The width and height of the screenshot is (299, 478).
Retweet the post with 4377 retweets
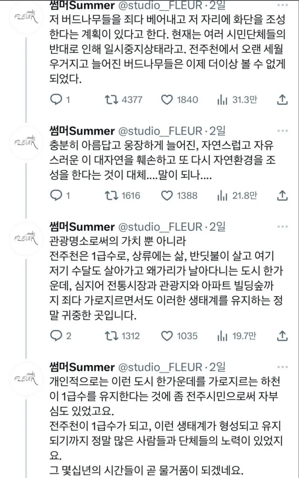tap(110, 99)
